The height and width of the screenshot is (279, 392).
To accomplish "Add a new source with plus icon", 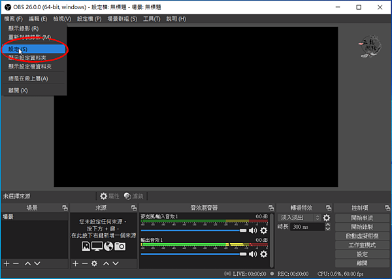I will tap(76, 263).
